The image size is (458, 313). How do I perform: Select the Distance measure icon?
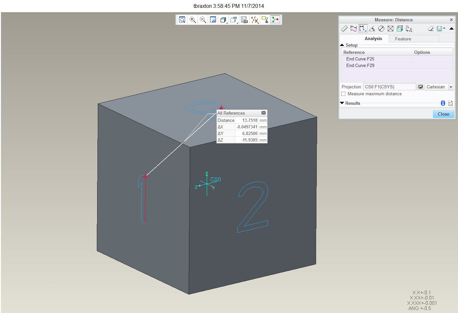point(363,29)
